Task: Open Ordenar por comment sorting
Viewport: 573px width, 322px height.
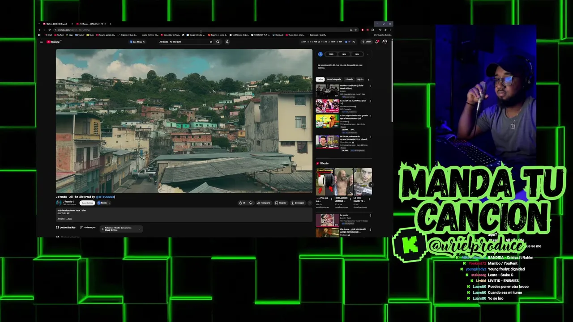Action: [88, 227]
